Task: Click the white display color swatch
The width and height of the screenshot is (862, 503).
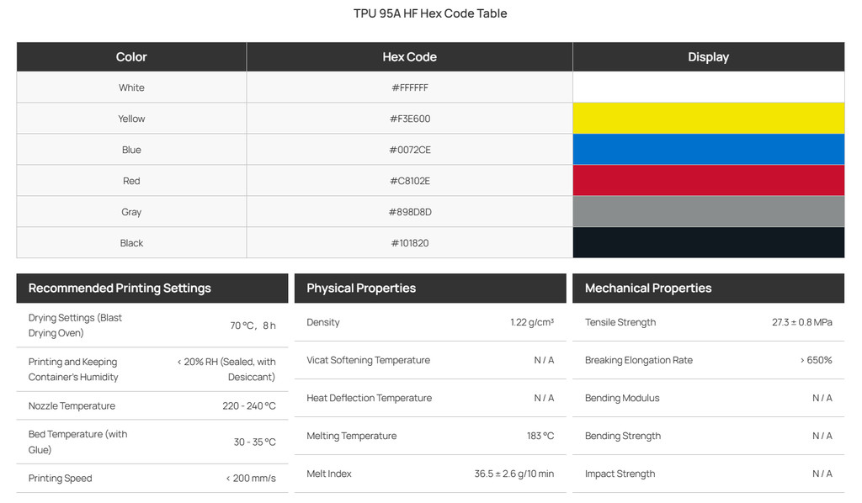Action: 708,87
